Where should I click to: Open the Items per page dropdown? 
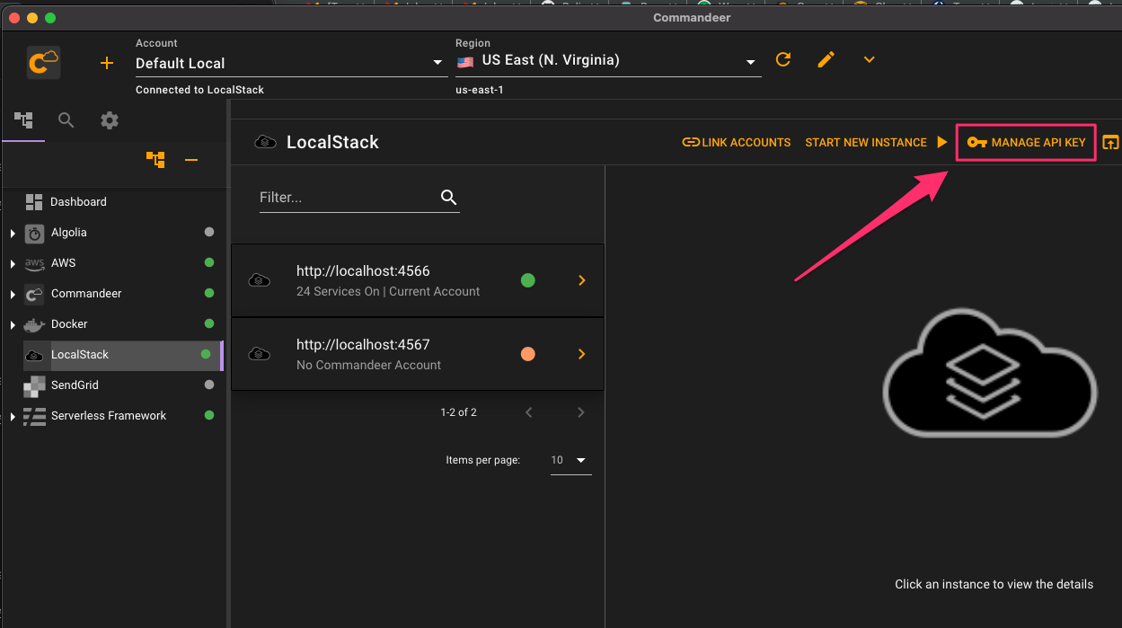point(570,460)
